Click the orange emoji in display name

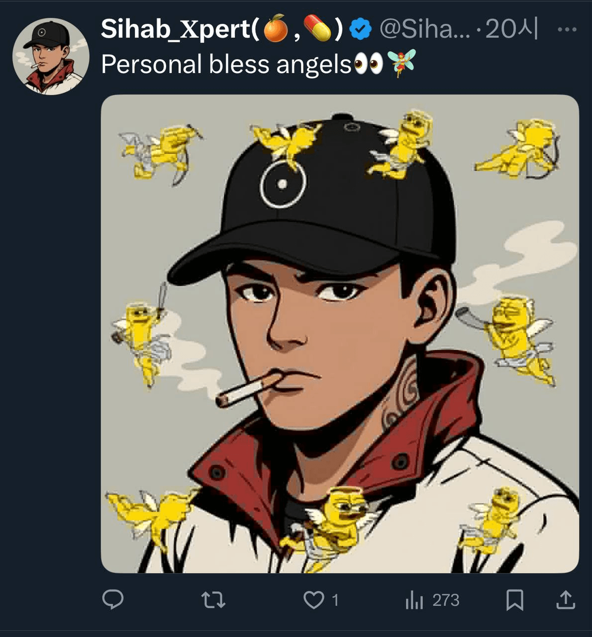click(x=275, y=29)
